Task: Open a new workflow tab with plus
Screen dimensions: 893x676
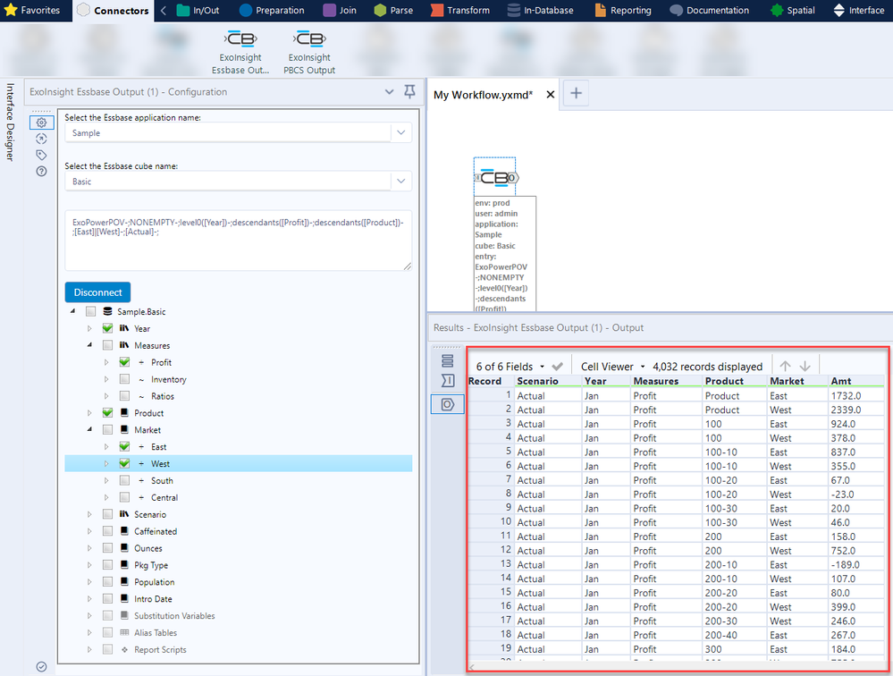Action: click(576, 93)
